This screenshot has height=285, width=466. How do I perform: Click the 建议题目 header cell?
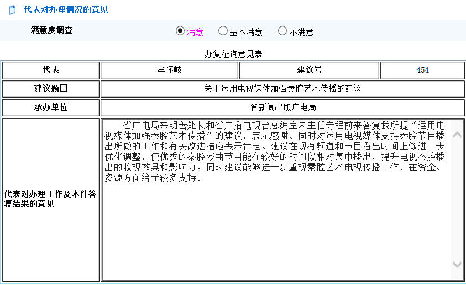click(x=51, y=89)
